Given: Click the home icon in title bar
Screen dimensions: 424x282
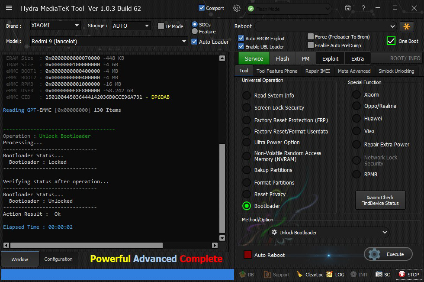Looking at the screenshot, I should click(348, 8).
